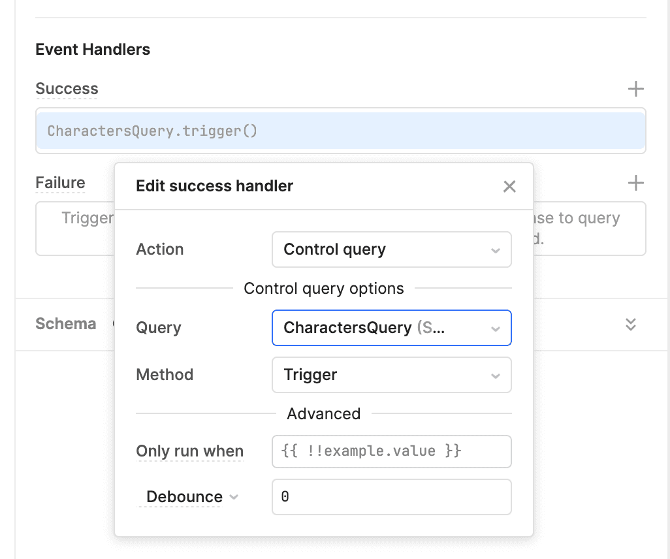670x559 pixels.
Task: Click the Debounce value field
Action: (x=391, y=497)
